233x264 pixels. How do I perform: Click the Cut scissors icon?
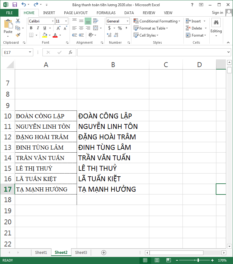18,21
